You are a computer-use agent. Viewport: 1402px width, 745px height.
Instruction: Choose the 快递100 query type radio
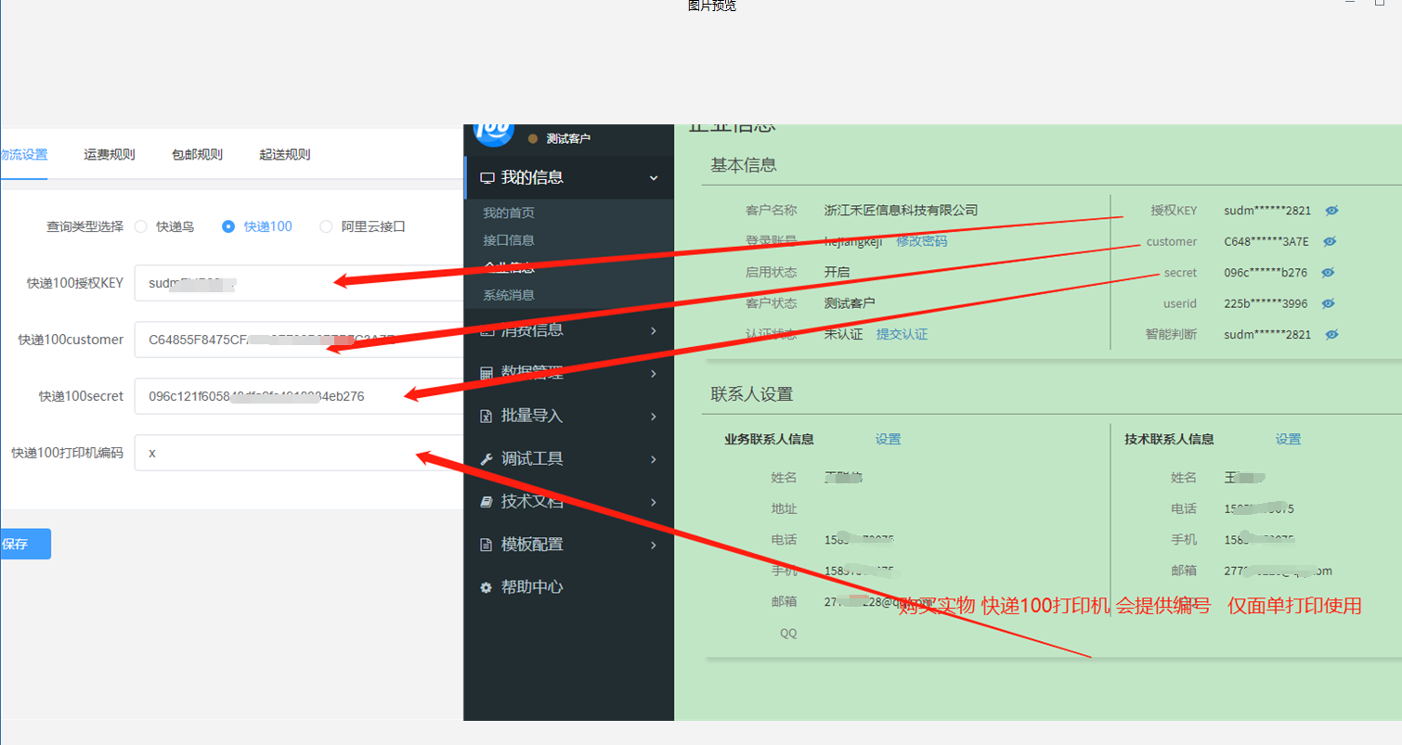click(x=228, y=226)
